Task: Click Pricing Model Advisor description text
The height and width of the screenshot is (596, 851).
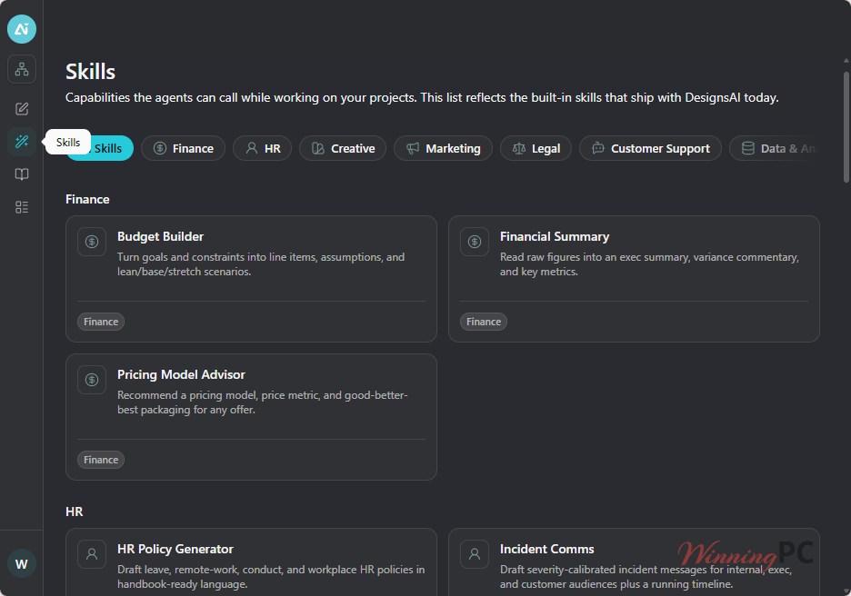Action: pos(263,402)
